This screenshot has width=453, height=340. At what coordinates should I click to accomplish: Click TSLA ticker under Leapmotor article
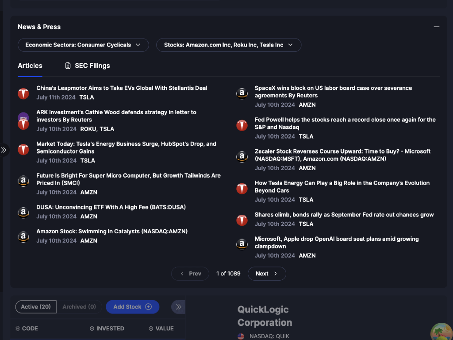click(87, 97)
